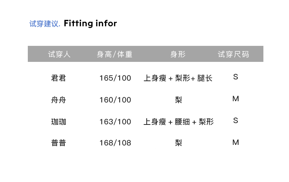Select the 160/100 cell
Viewport: 289px width, 182px height.
coord(115,100)
